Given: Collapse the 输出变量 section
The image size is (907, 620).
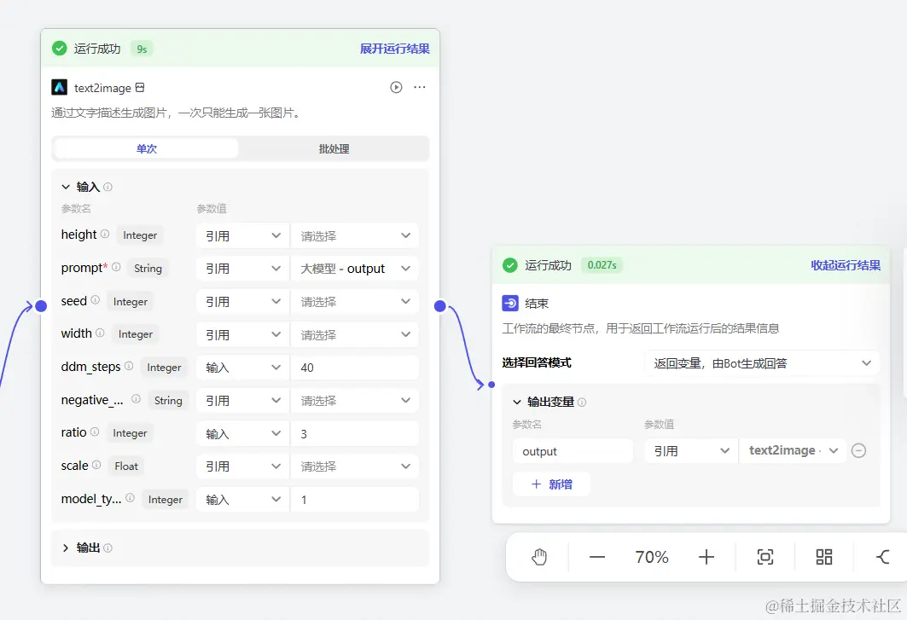Looking at the screenshot, I should click(516, 402).
